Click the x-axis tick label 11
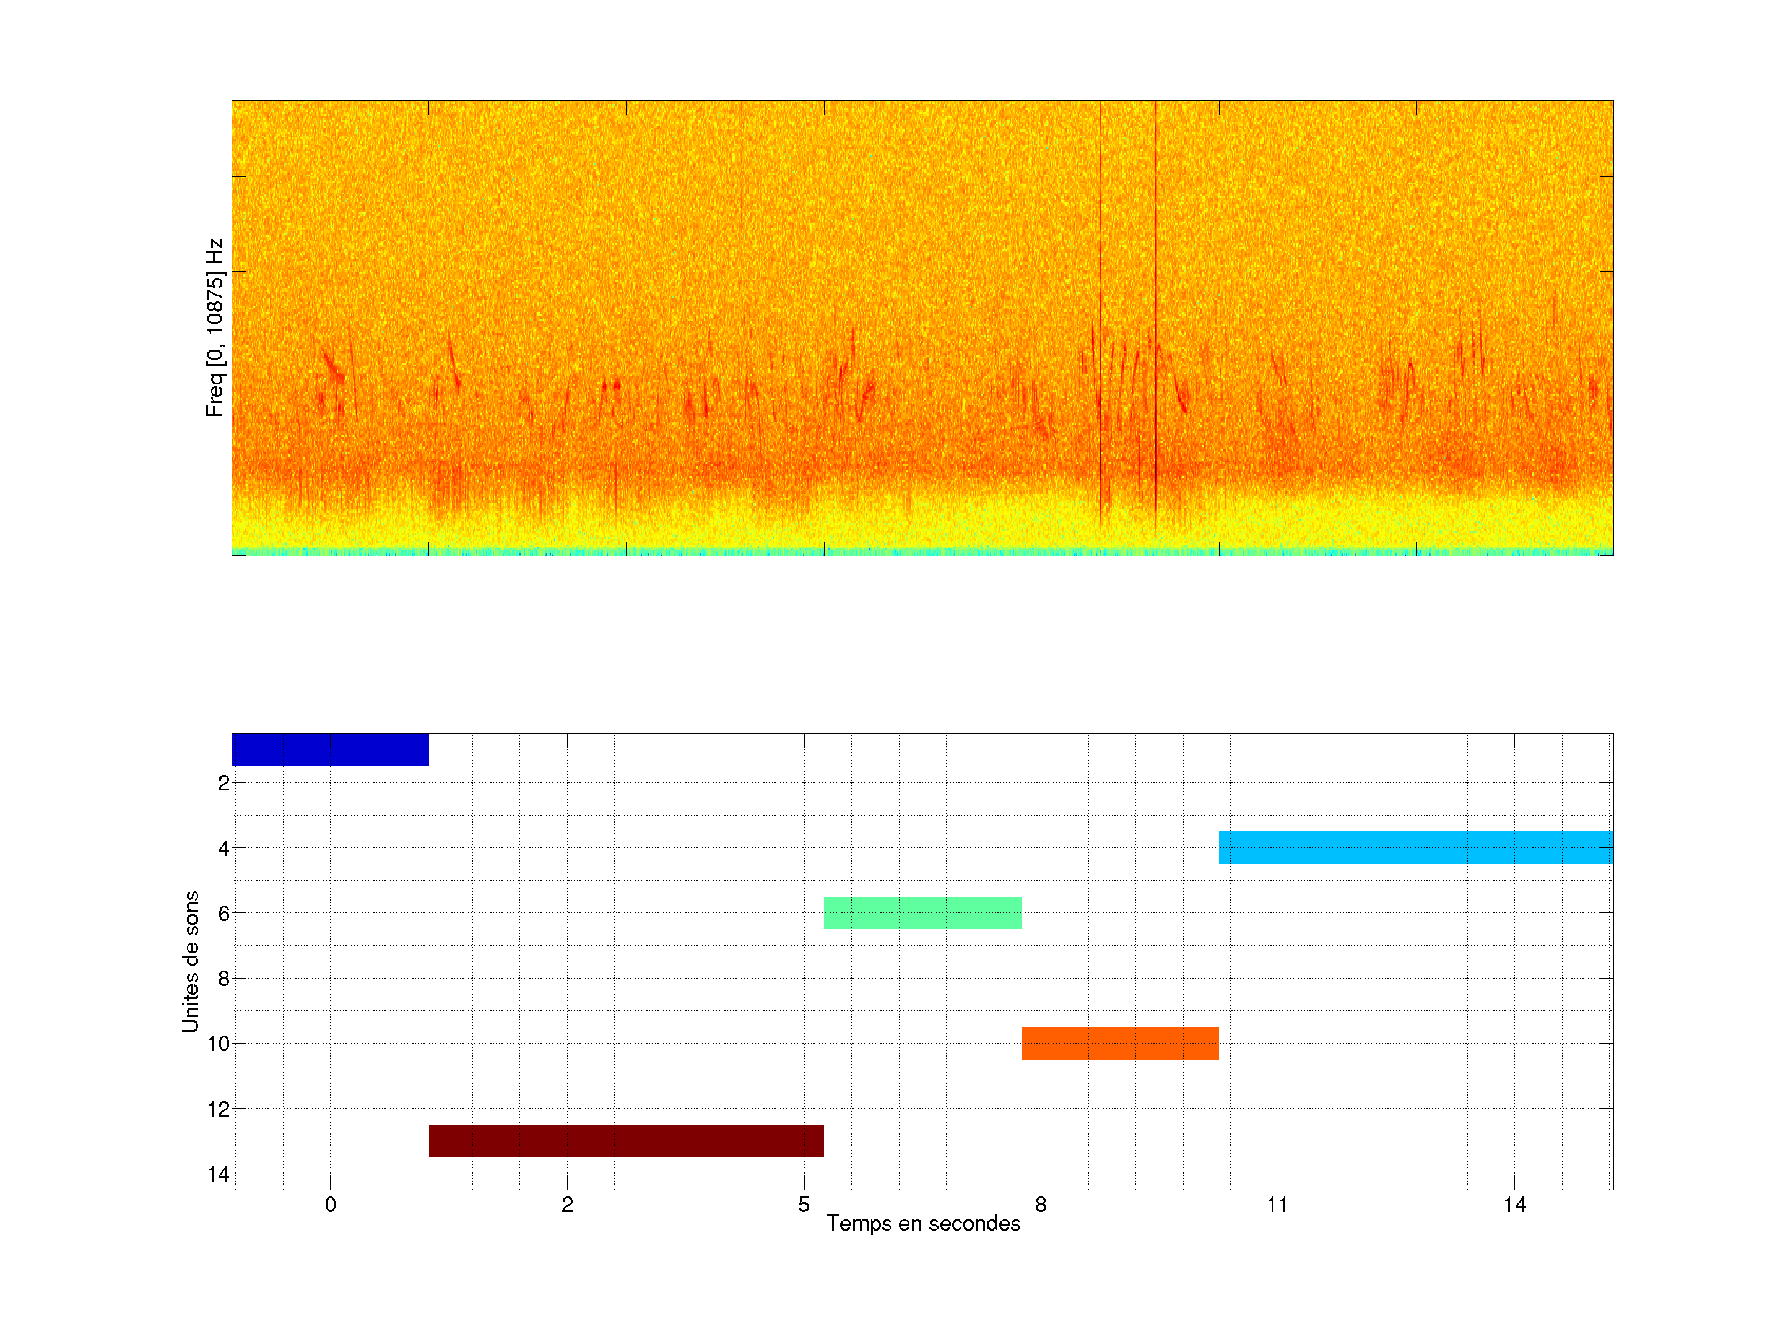1783x1337 pixels. [x=1277, y=1205]
